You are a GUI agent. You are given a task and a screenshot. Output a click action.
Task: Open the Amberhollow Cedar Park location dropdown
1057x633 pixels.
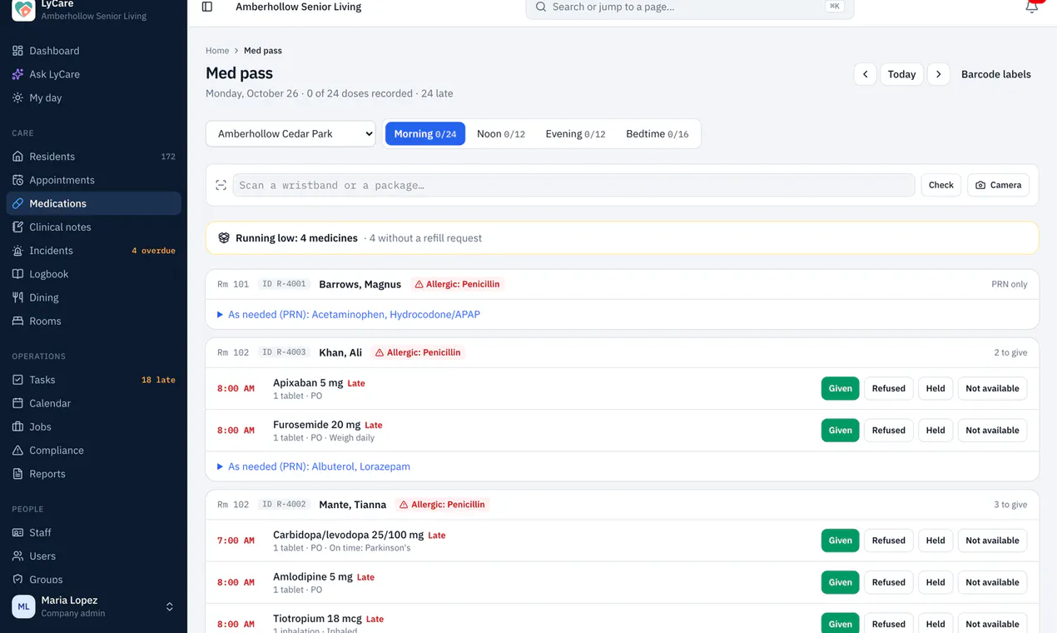pyautogui.click(x=290, y=134)
